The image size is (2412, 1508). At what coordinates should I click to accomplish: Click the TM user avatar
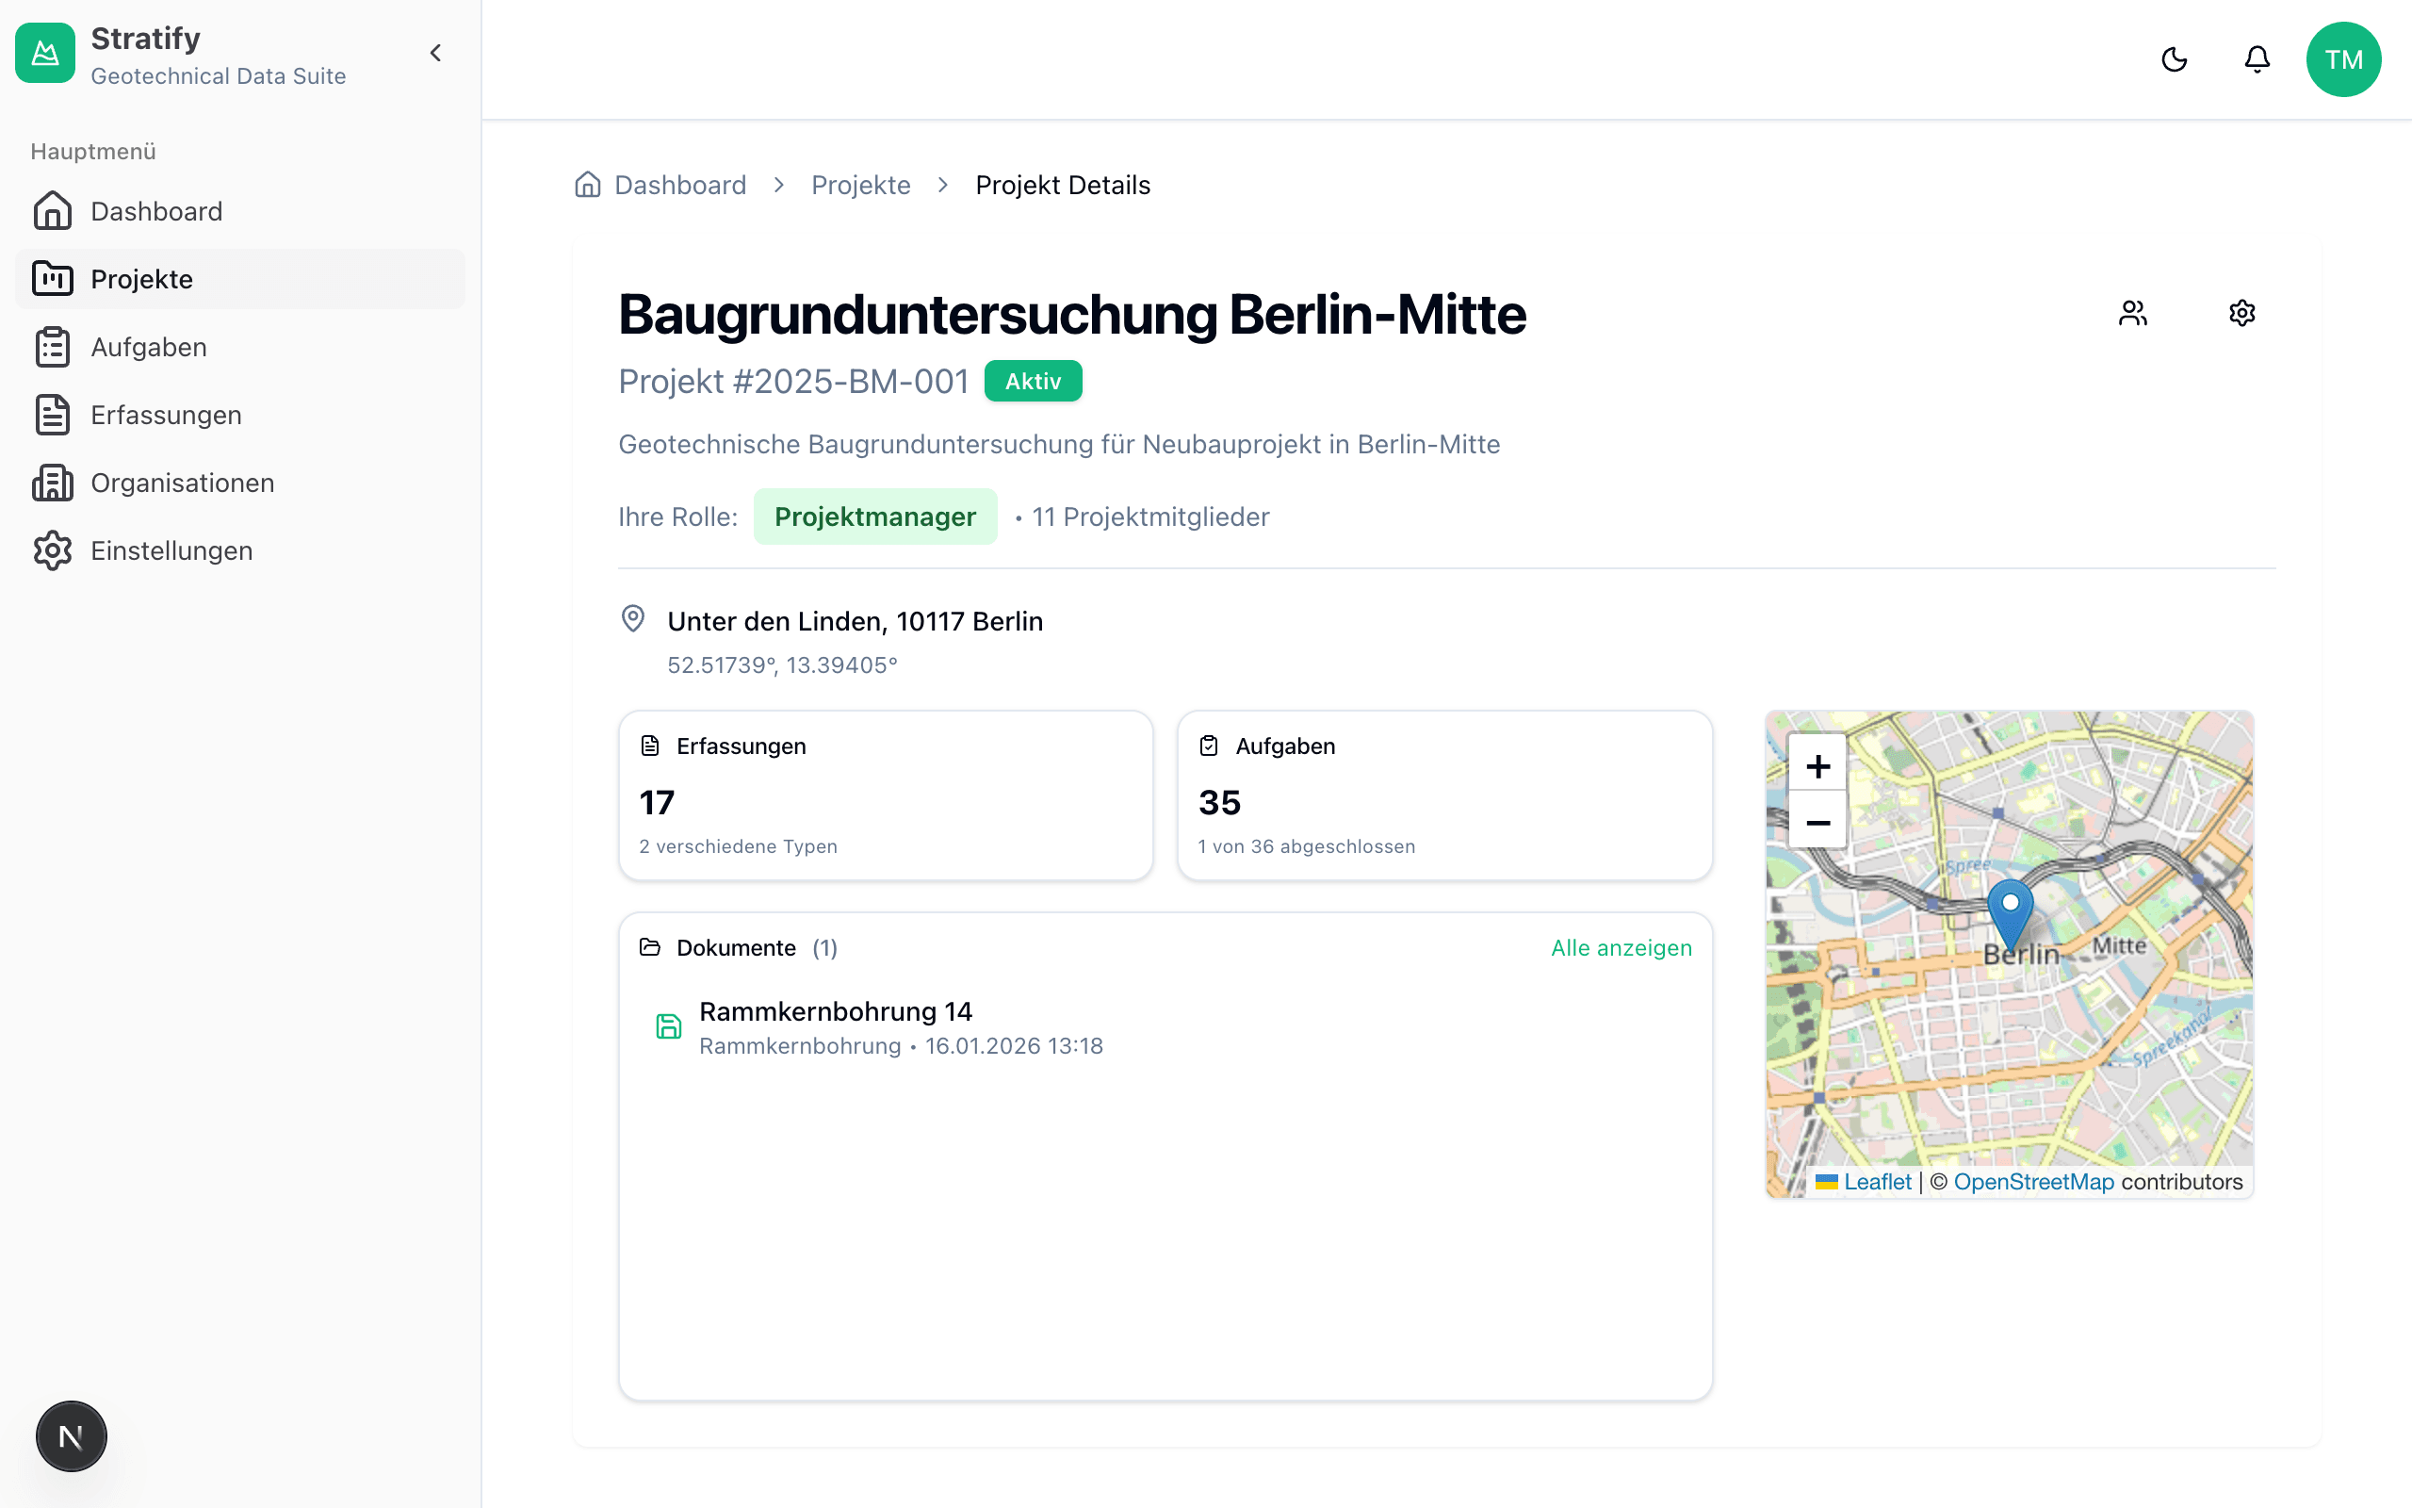click(2344, 58)
